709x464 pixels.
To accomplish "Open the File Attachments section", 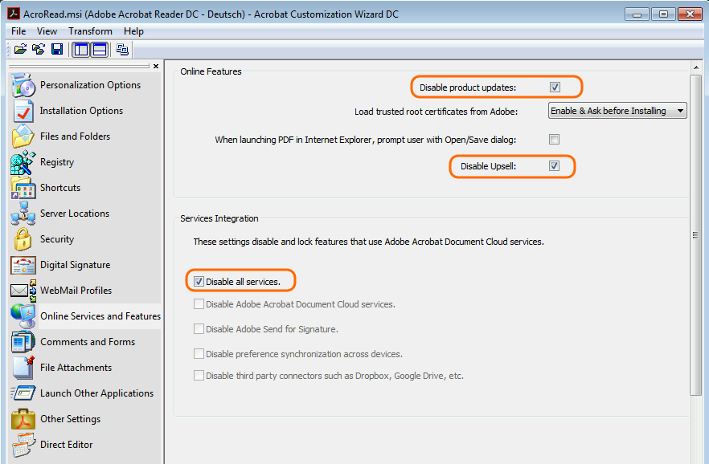I will coord(76,368).
